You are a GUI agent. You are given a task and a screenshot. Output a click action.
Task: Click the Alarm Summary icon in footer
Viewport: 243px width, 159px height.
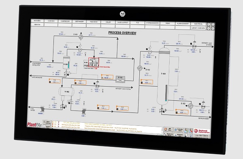[x=47, y=122]
